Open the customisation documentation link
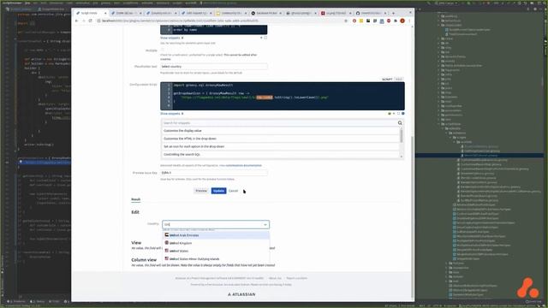 pyautogui.click(x=243, y=165)
